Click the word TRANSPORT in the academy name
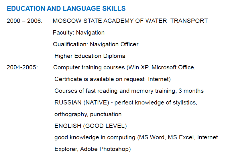The width and height of the screenshot is (230, 157). [x=189, y=21]
